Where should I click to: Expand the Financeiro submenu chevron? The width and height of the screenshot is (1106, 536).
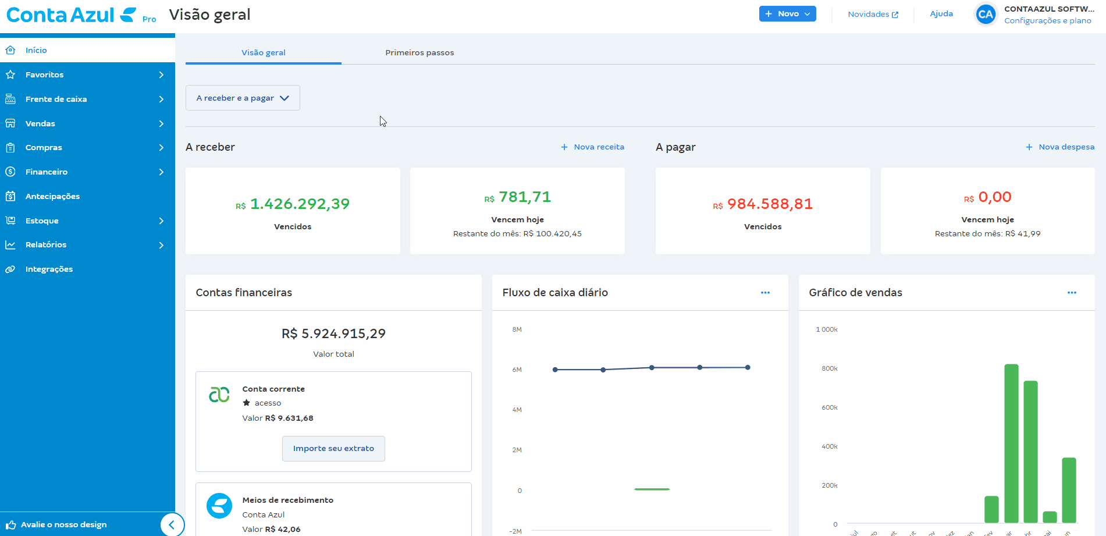[x=161, y=172]
